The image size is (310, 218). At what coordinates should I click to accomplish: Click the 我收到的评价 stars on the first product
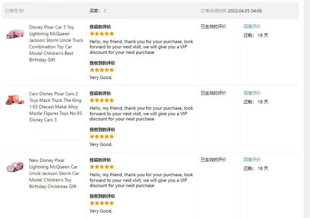point(102,70)
